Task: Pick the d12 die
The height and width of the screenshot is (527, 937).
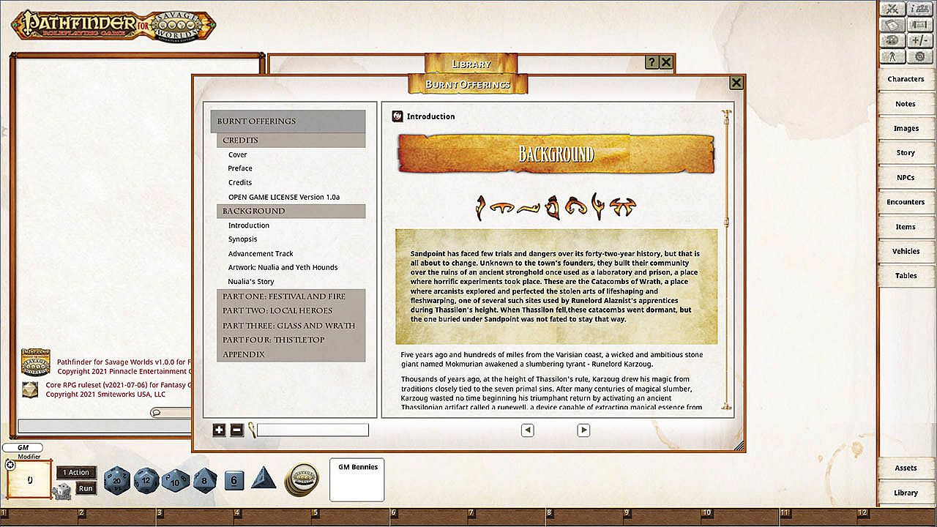Action: click(x=146, y=480)
